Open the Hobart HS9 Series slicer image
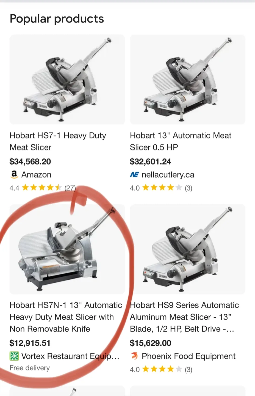255x396 pixels. [x=188, y=249]
